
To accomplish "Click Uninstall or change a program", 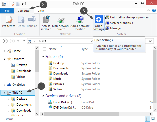I will pyautogui.click(x=127, y=17).
